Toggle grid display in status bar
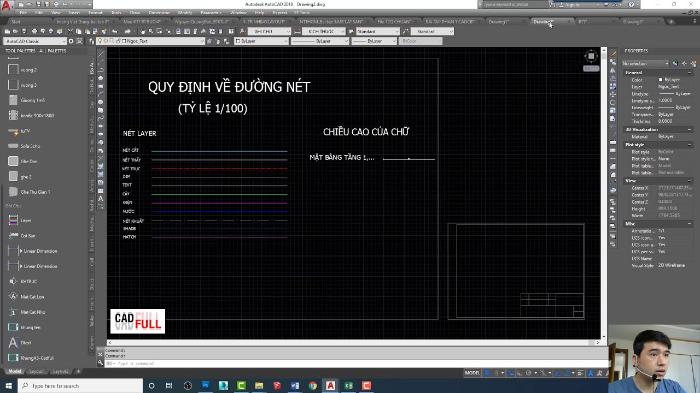 (x=487, y=373)
